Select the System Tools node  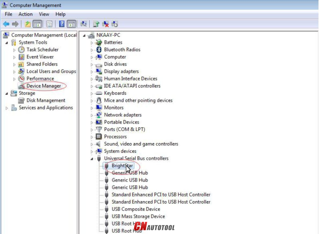coord(33,42)
